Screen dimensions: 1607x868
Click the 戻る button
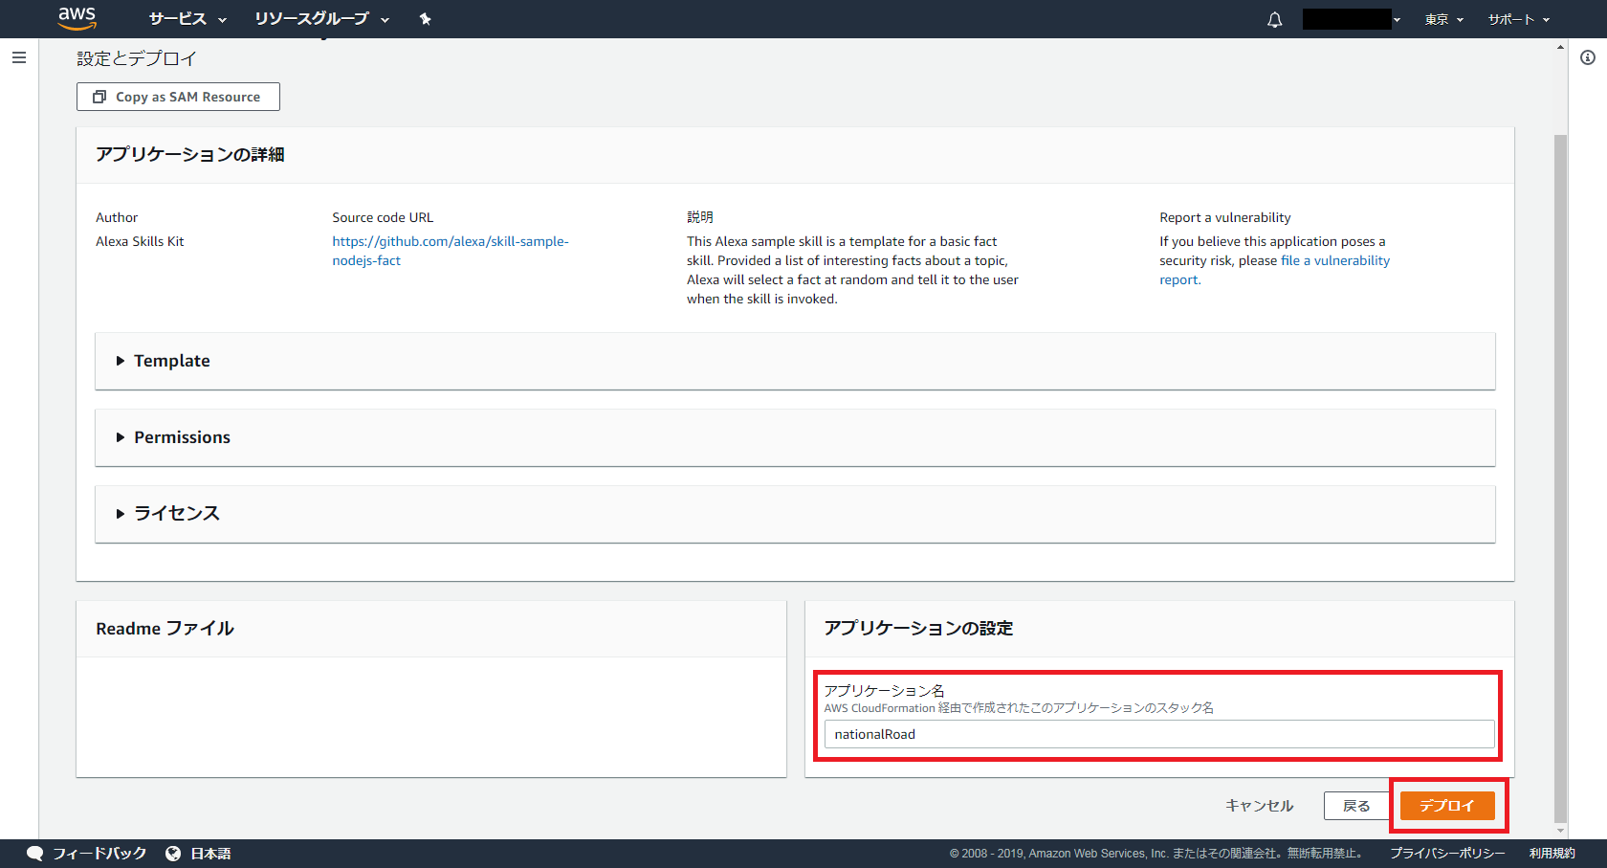(1356, 806)
